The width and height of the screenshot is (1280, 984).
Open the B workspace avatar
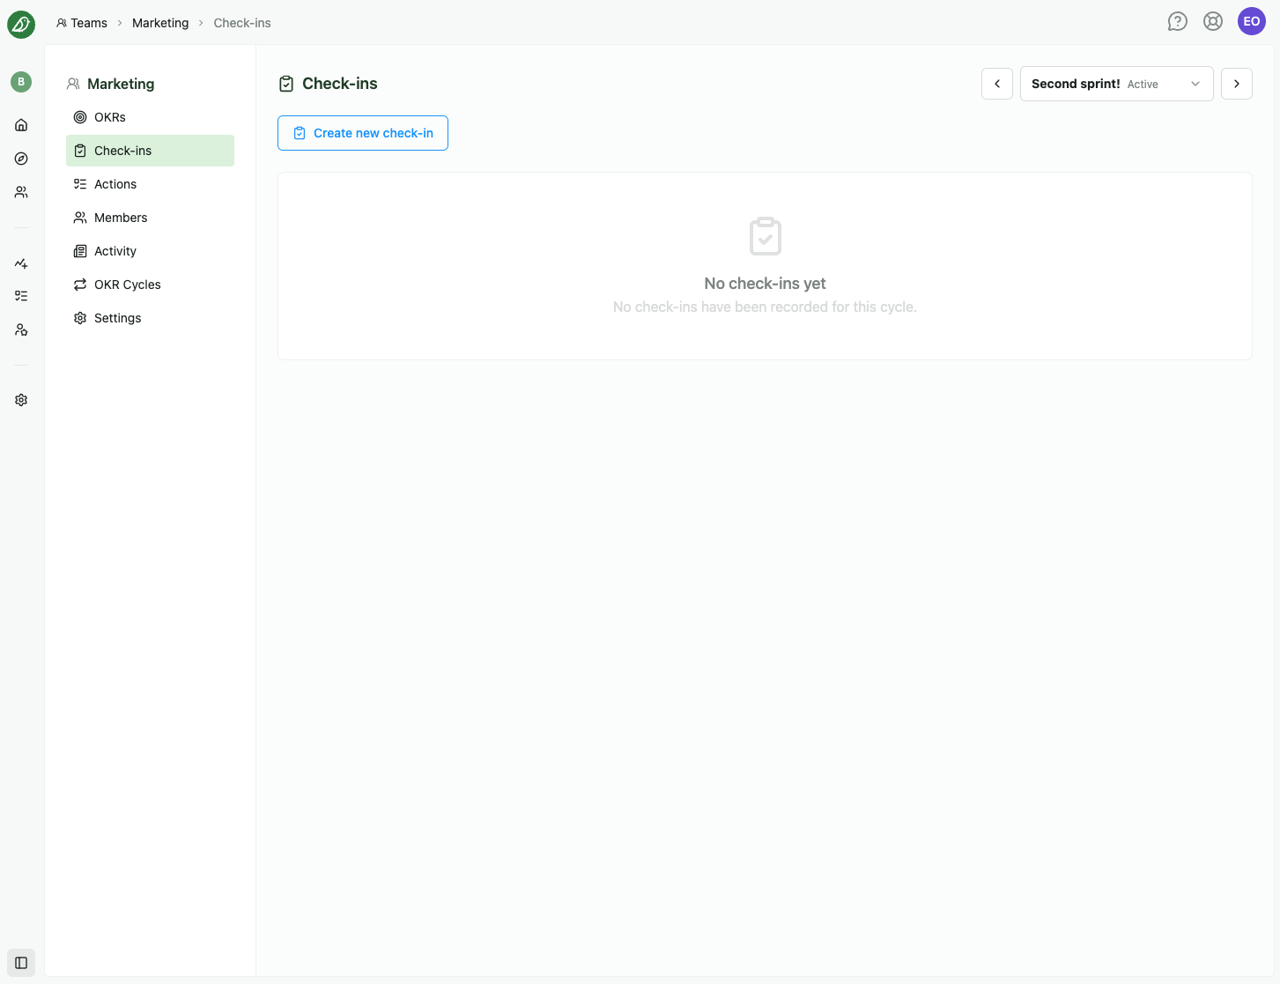click(x=21, y=82)
